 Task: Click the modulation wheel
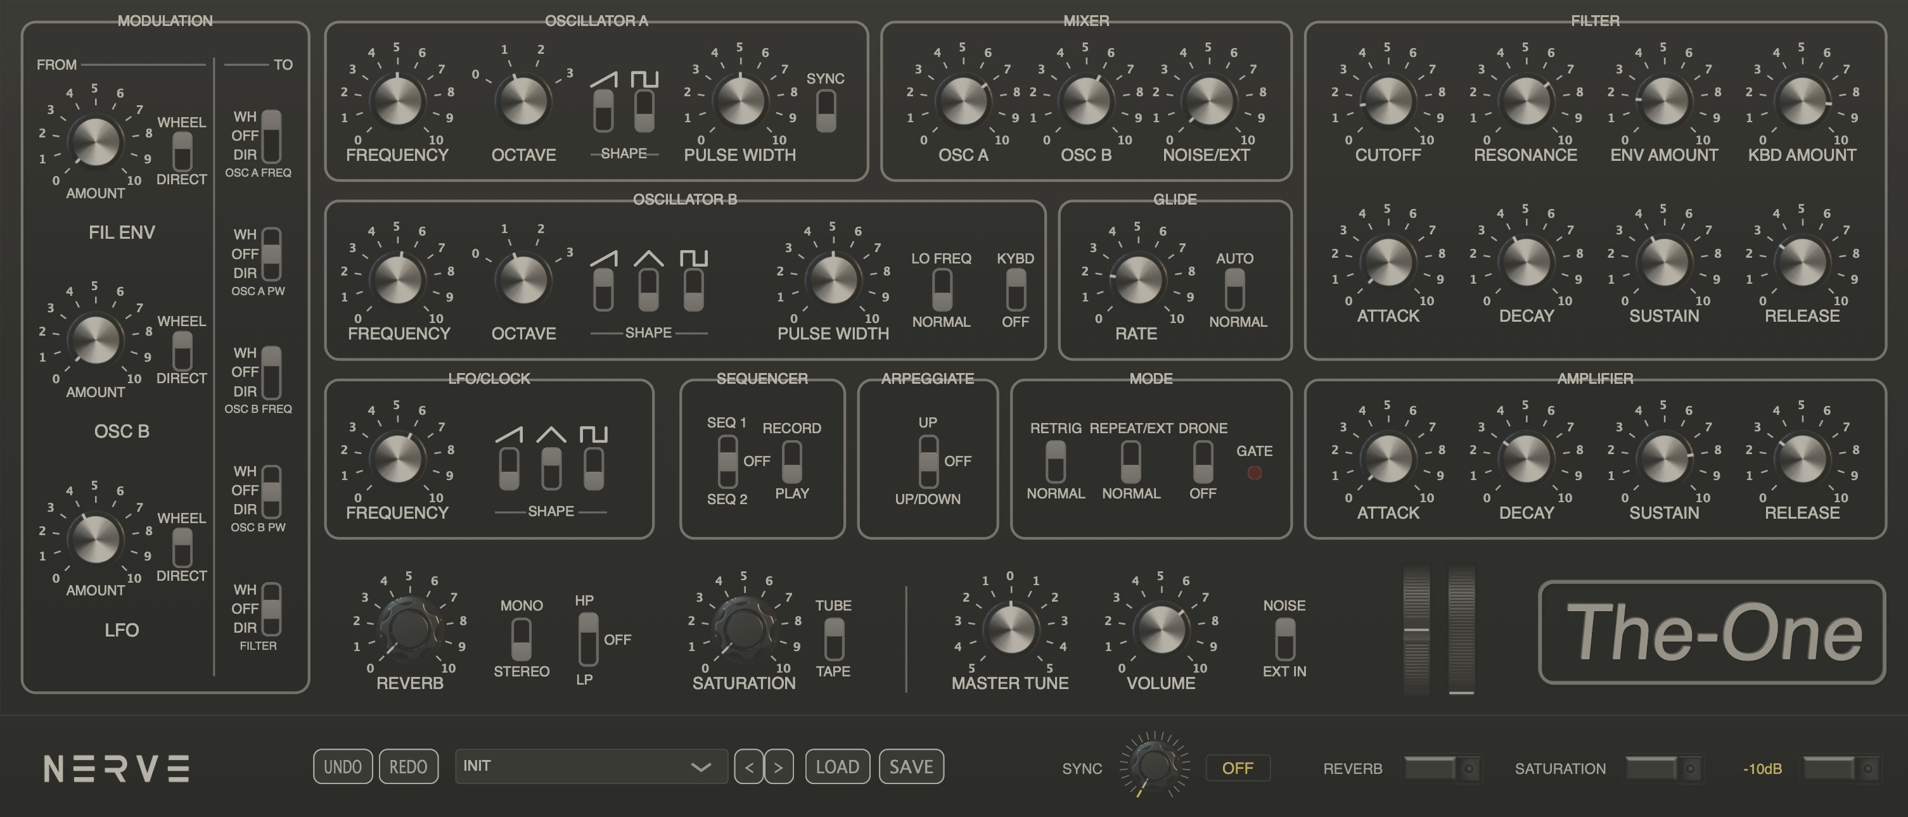[x=1461, y=631]
